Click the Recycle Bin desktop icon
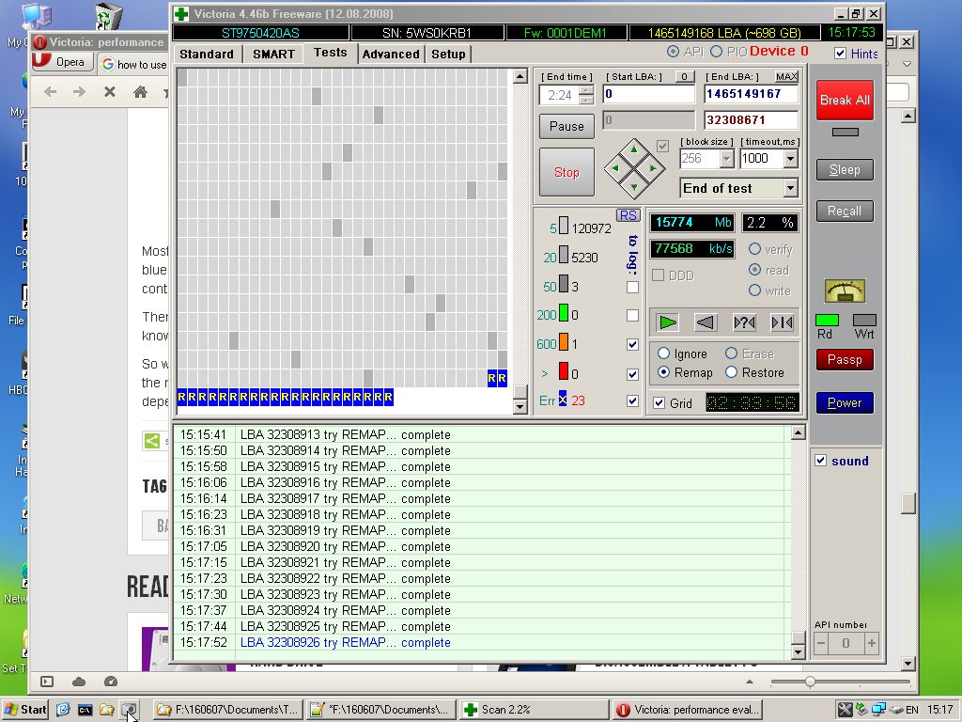The height and width of the screenshot is (722, 962). tap(109, 17)
